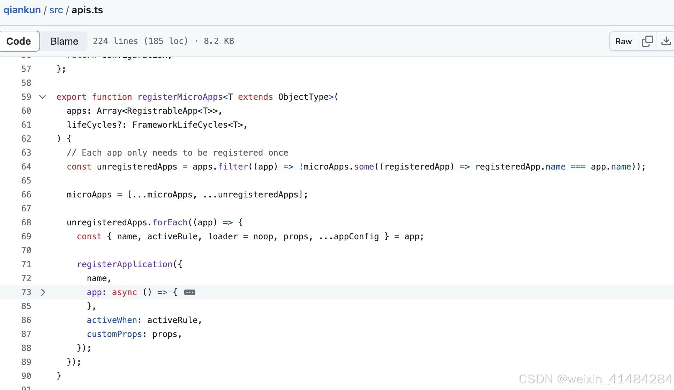Download the raw apis.ts file
Viewport: 674px width, 390px height.
[666, 41]
